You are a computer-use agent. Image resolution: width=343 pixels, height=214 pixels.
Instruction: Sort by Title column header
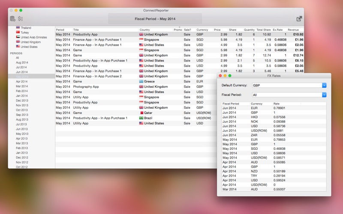click(x=76, y=30)
